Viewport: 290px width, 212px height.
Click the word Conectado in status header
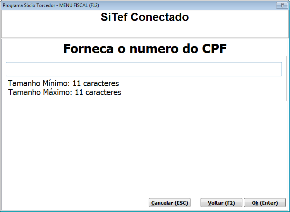point(160,17)
